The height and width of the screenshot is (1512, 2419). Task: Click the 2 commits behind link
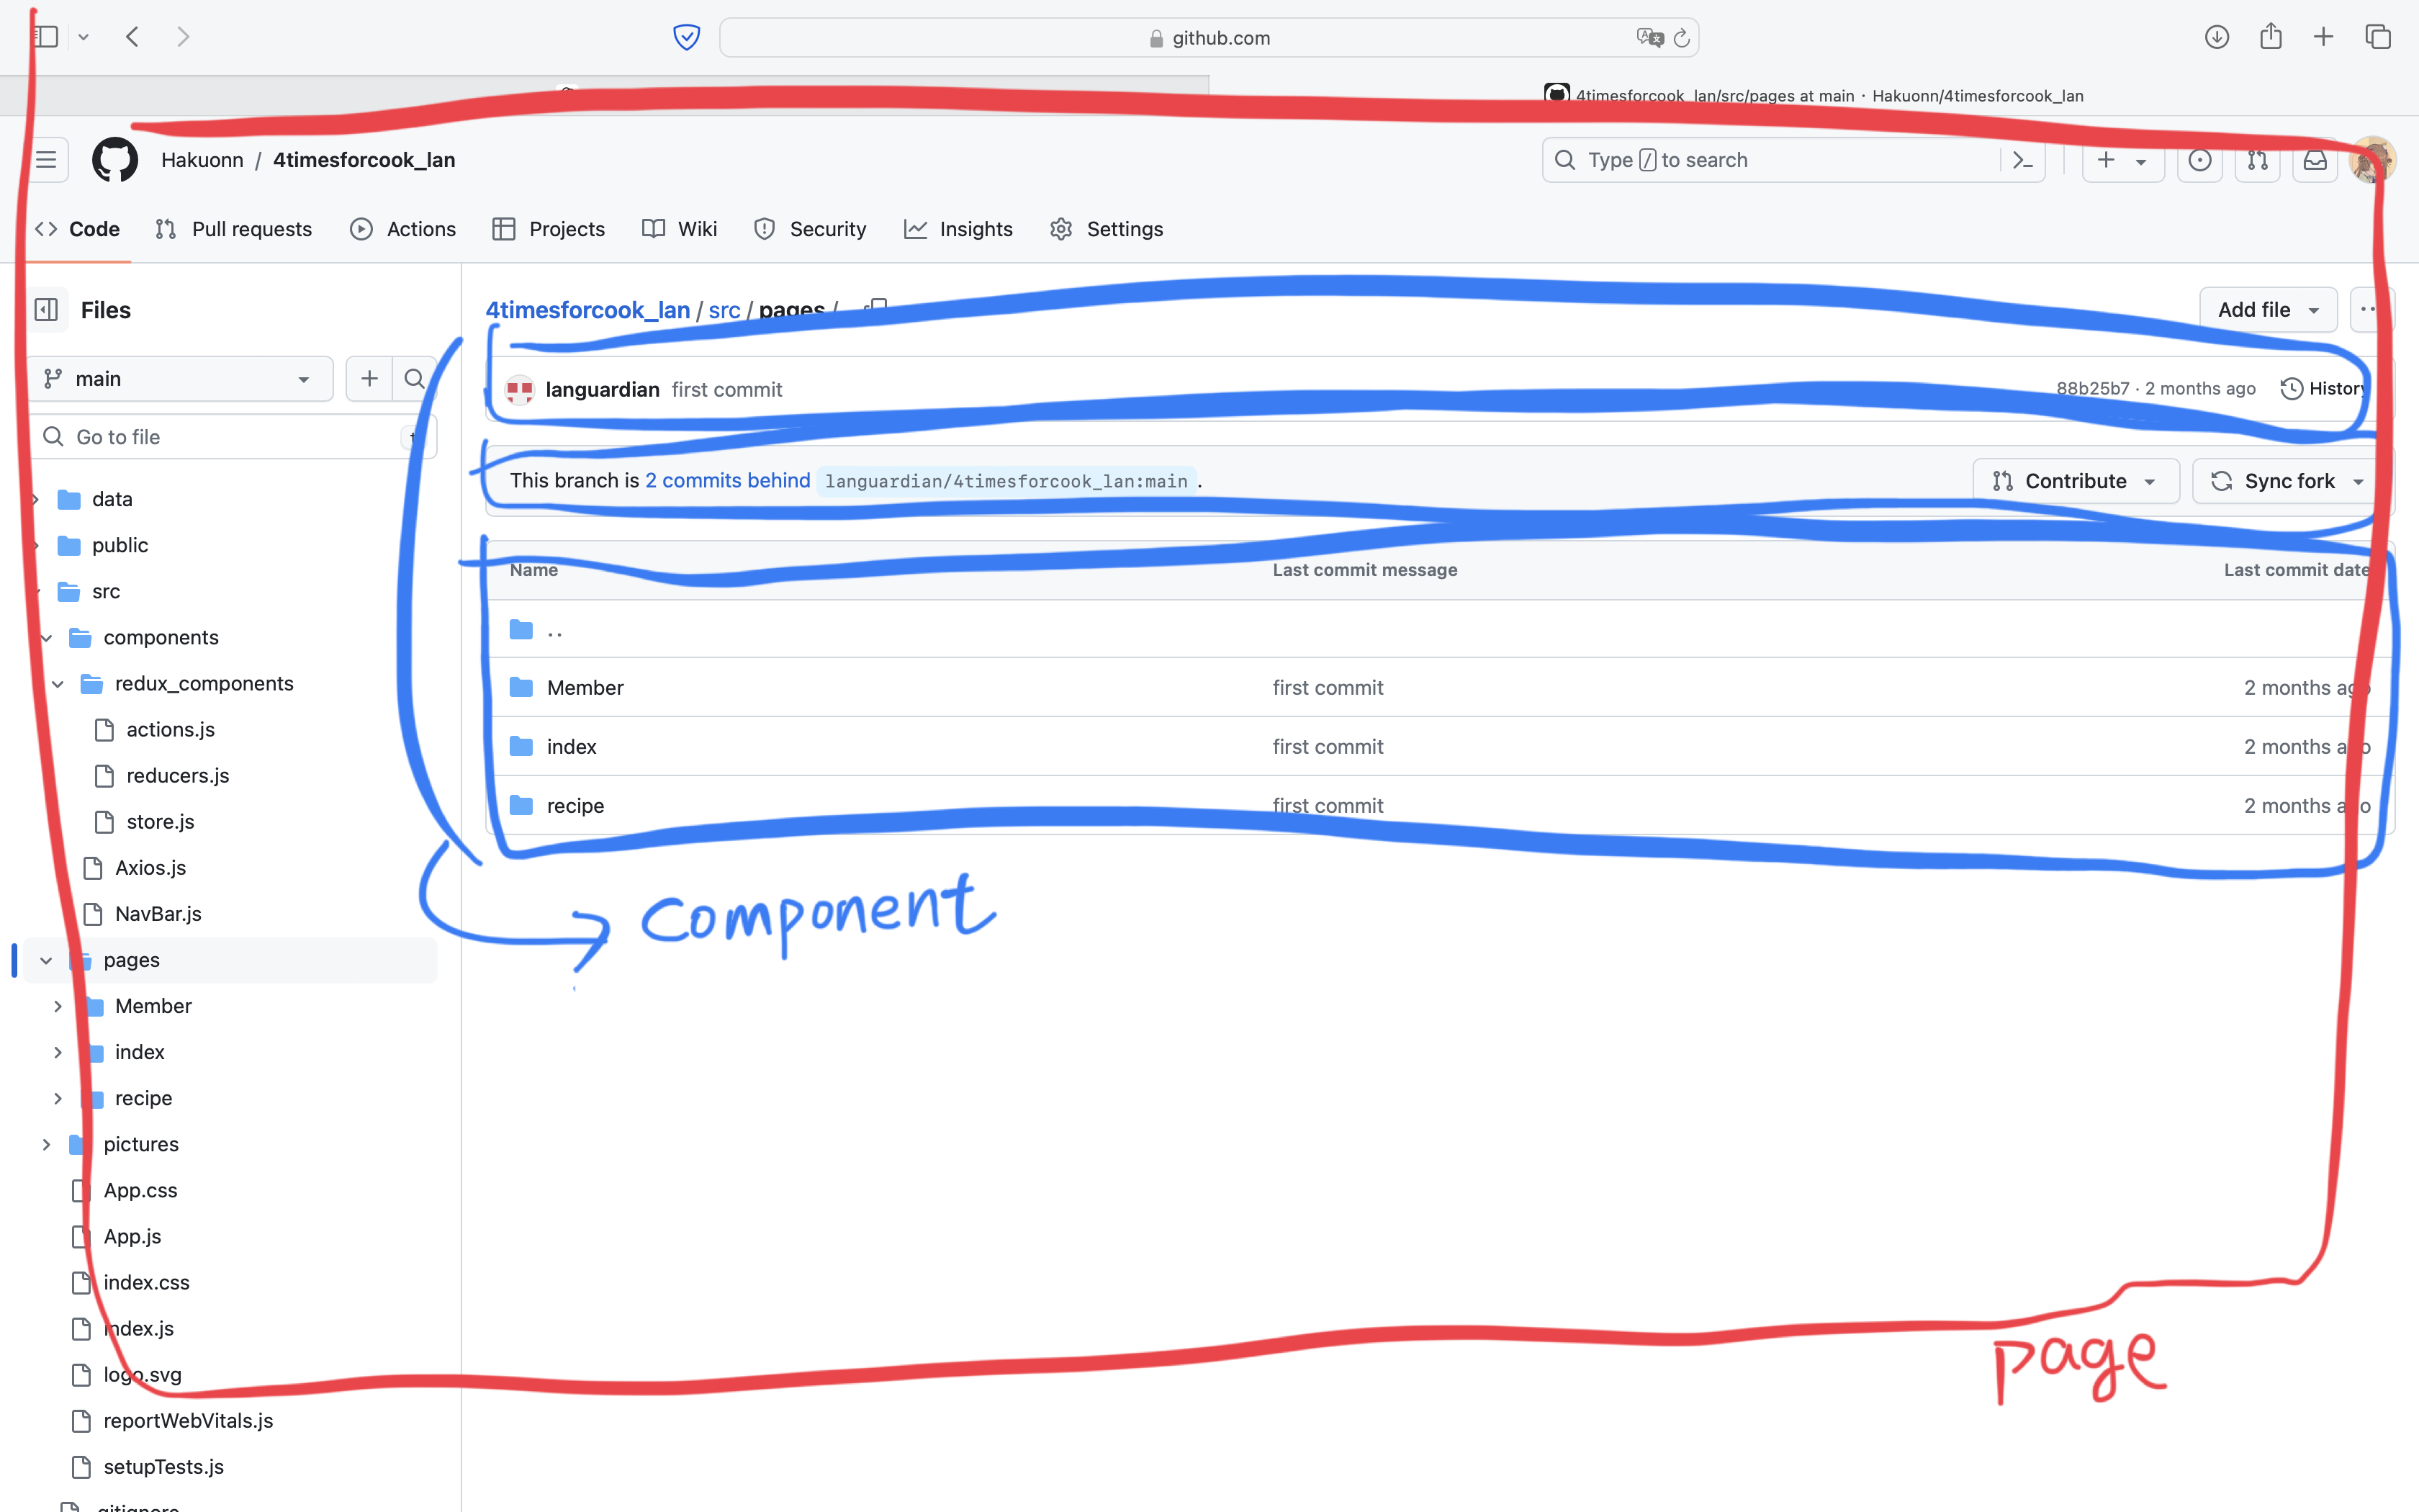(x=726, y=480)
